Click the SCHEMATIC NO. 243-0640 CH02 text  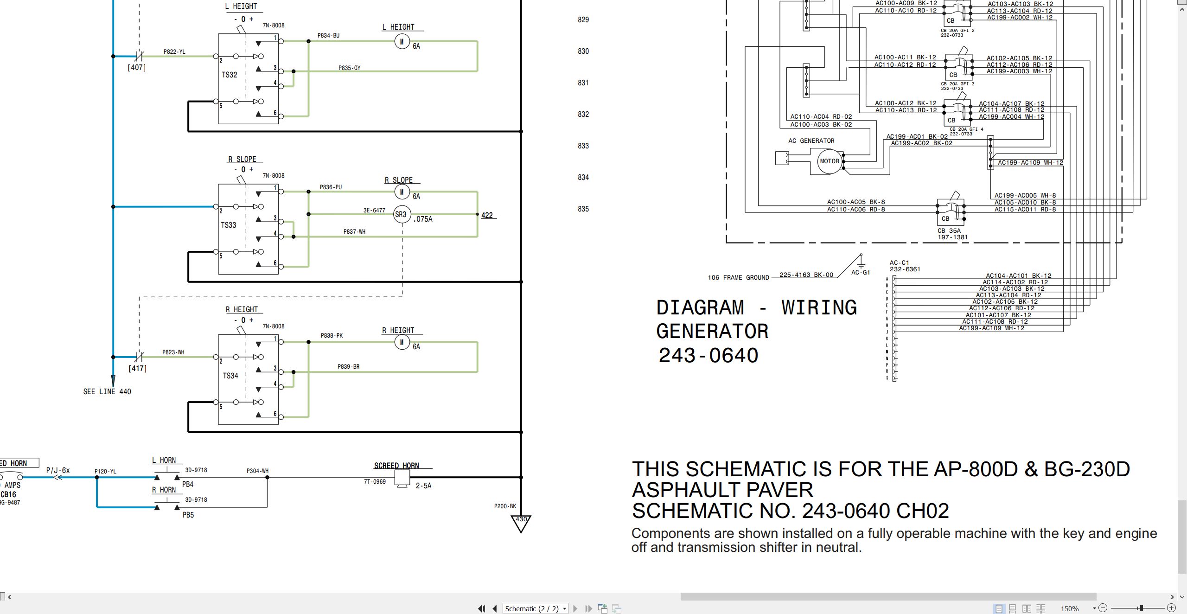coord(791,511)
